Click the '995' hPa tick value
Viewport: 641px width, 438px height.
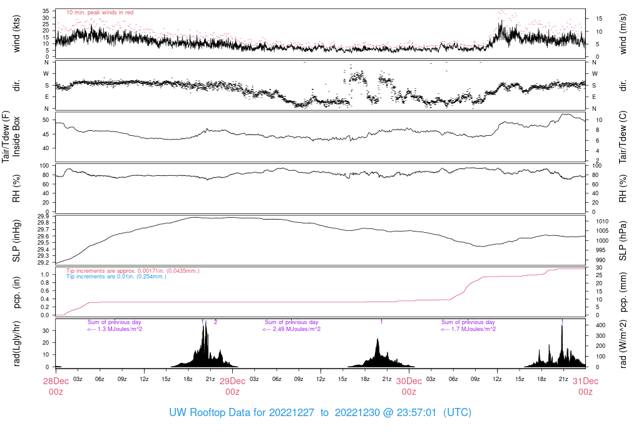tap(601, 250)
